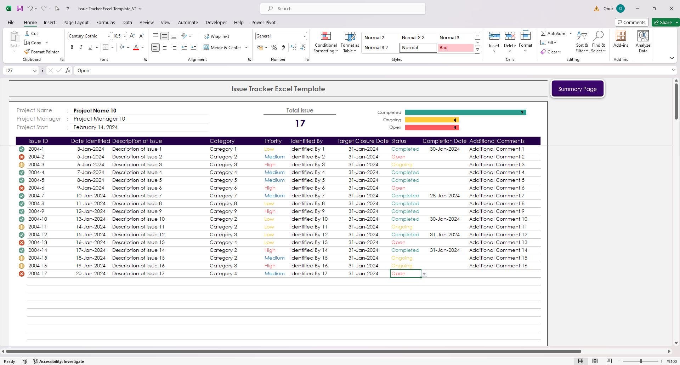Screen dimensions: 680x365
Task: Increase font size with the A icon
Action: pyautogui.click(x=132, y=36)
